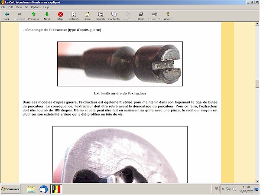260x195 pixels.
Task: Open the Help menu
Action: [46, 7]
